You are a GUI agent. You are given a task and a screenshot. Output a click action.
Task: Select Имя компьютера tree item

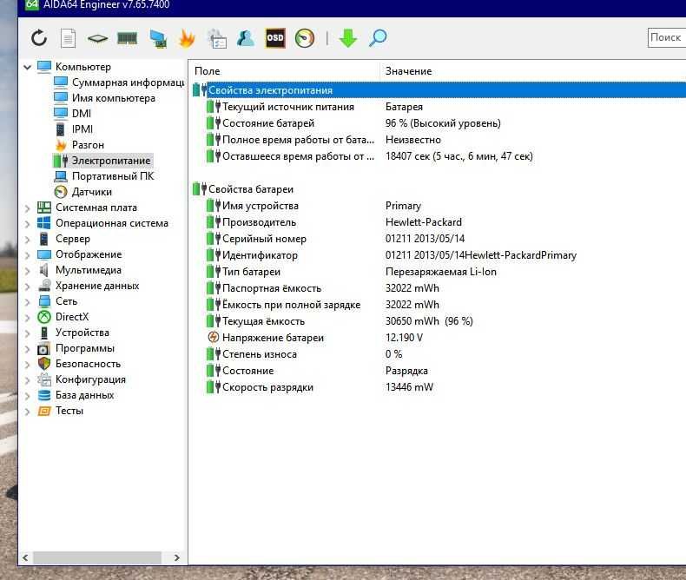(x=113, y=98)
